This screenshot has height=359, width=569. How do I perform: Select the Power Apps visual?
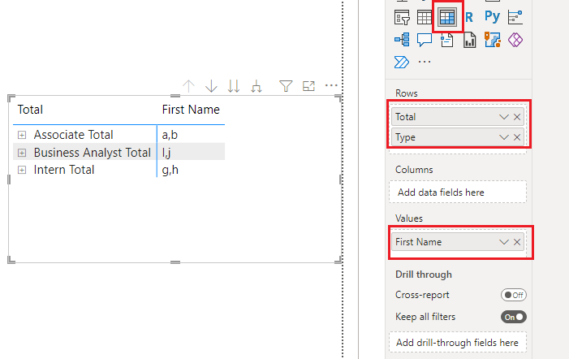(x=515, y=40)
